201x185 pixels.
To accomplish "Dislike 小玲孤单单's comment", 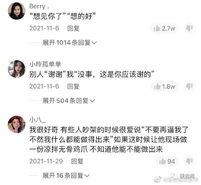I will click(x=189, y=87).
